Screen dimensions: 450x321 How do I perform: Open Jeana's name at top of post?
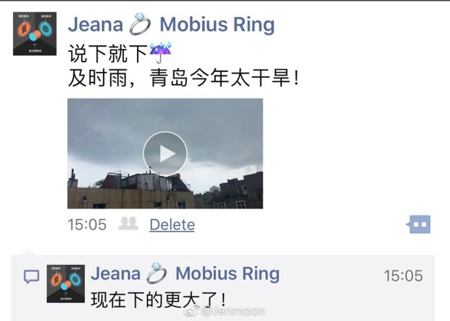[96, 25]
